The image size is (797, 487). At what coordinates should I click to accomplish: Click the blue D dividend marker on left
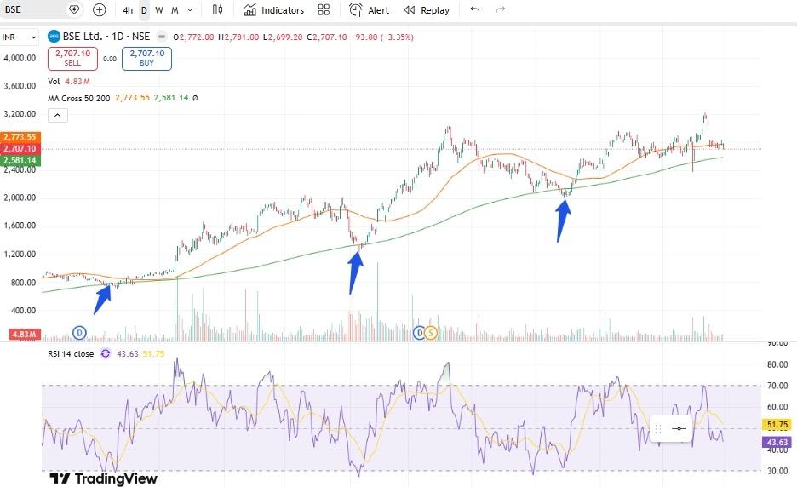(79, 333)
